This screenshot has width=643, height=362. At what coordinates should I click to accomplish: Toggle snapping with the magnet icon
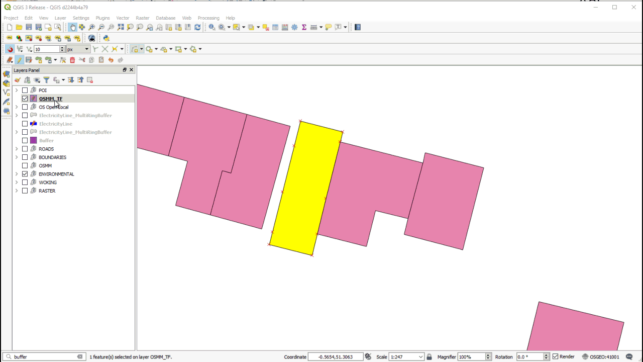(x=10, y=49)
